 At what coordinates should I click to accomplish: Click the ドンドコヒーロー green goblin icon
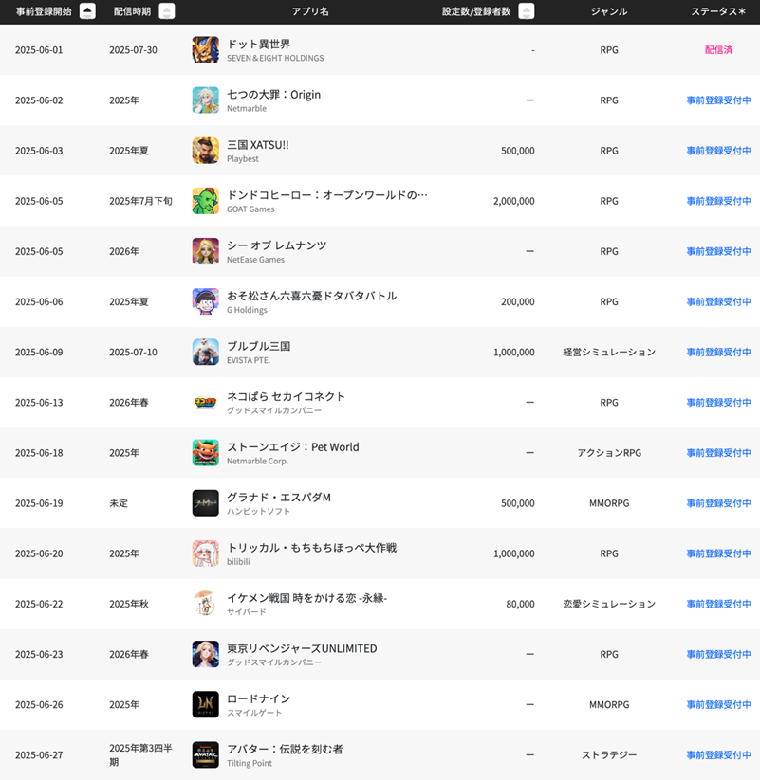[x=206, y=201]
